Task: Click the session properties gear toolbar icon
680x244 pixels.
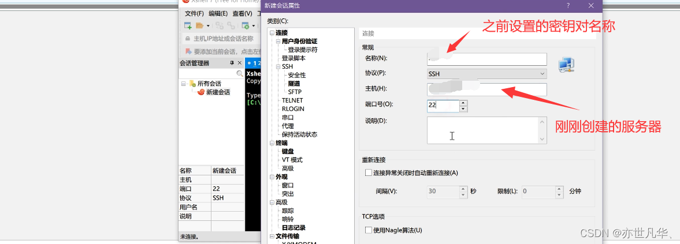Action: pyautogui.click(x=246, y=25)
